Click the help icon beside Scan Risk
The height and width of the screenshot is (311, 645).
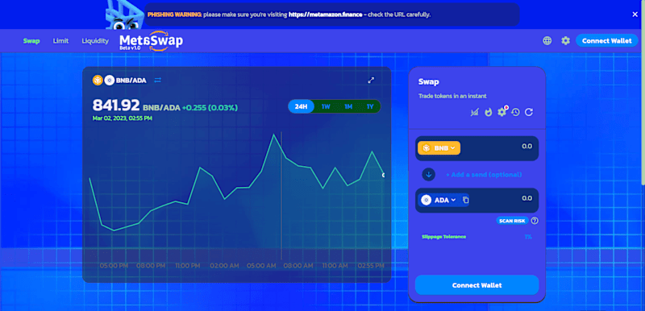click(x=535, y=221)
